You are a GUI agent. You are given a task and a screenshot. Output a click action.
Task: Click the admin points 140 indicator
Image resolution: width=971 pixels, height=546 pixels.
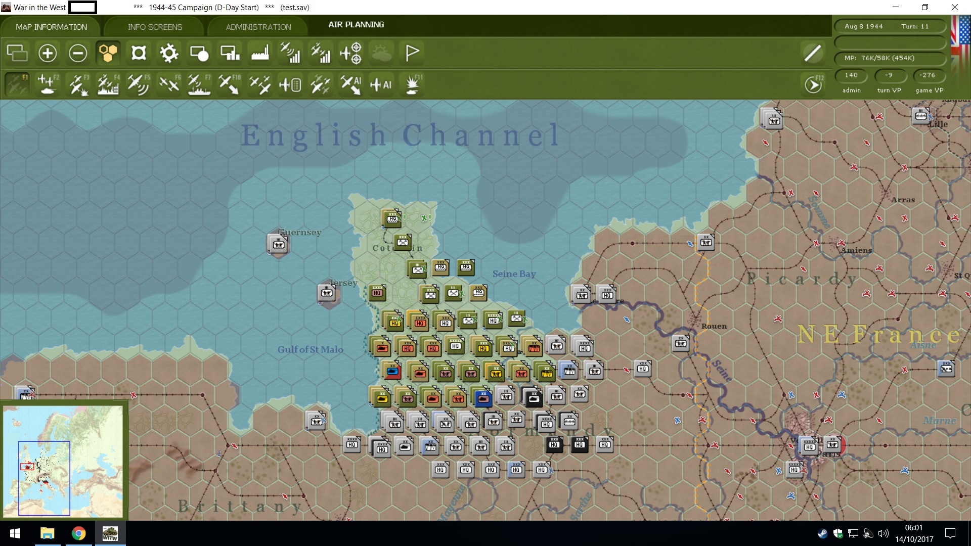pyautogui.click(x=851, y=75)
